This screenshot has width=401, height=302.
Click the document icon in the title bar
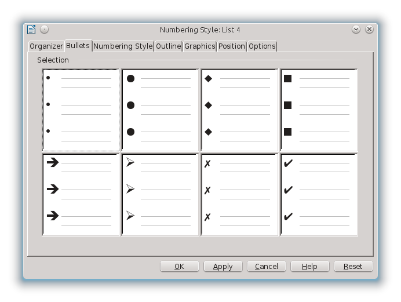(x=32, y=30)
